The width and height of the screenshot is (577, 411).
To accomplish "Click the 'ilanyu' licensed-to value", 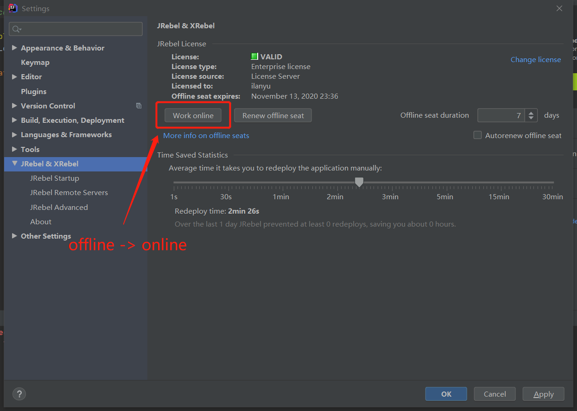I will [261, 86].
